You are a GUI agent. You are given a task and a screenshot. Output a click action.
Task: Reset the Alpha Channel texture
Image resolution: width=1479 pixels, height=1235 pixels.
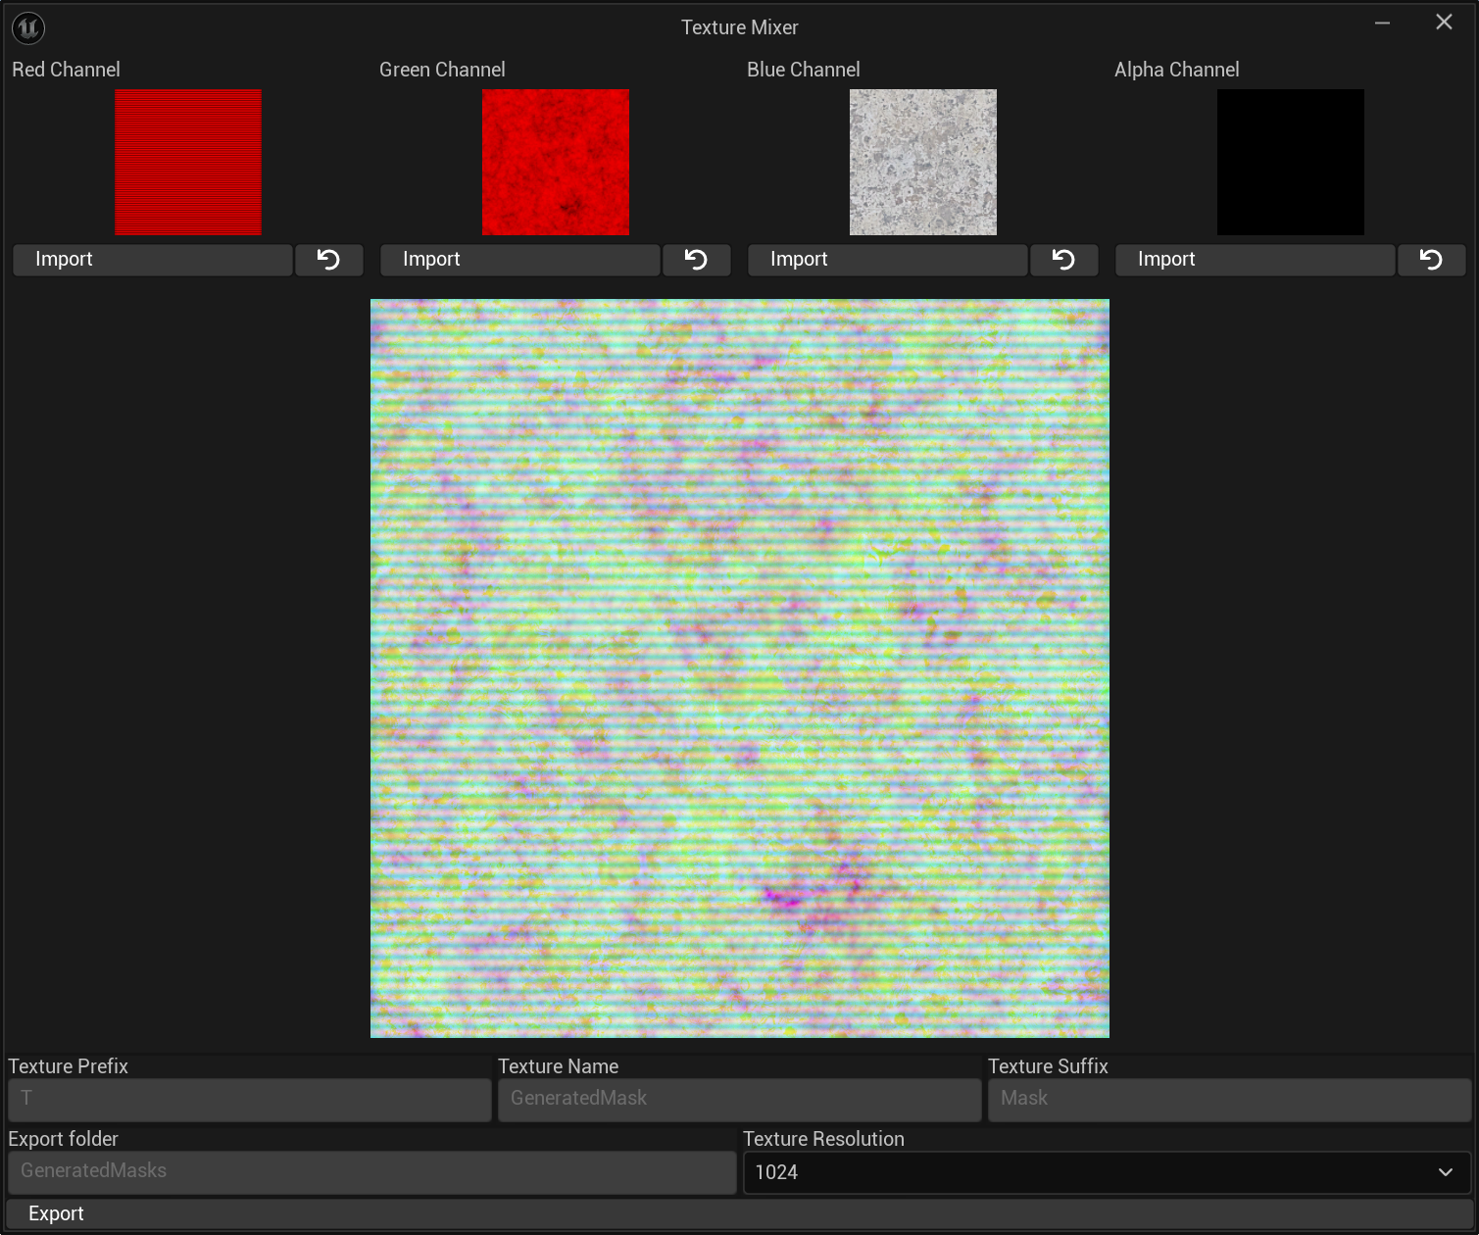click(1431, 260)
